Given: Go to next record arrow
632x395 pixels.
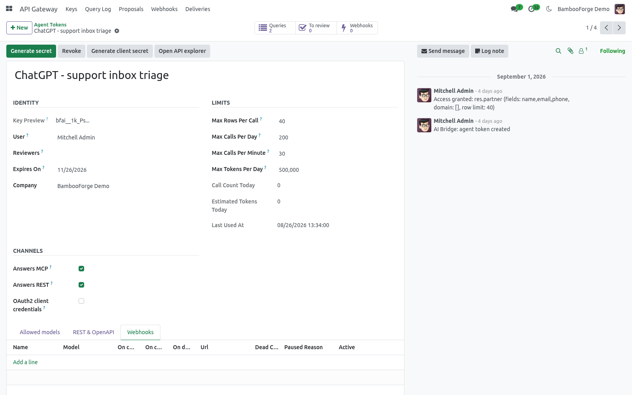Looking at the screenshot, I should [x=619, y=28].
